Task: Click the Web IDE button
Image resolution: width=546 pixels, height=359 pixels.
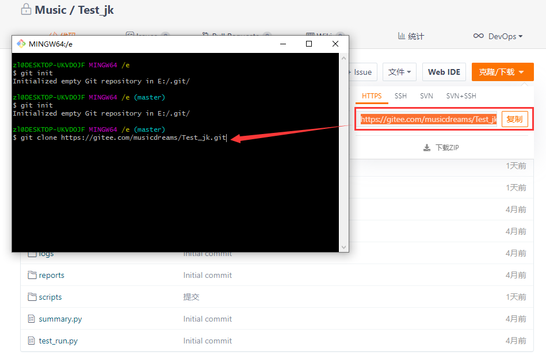Action: click(x=444, y=72)
